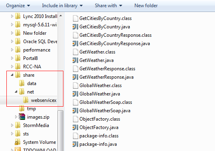Open the Organize dropdown menu
The height and width of the screenshot is (151, 215).
tap(18, 6)
